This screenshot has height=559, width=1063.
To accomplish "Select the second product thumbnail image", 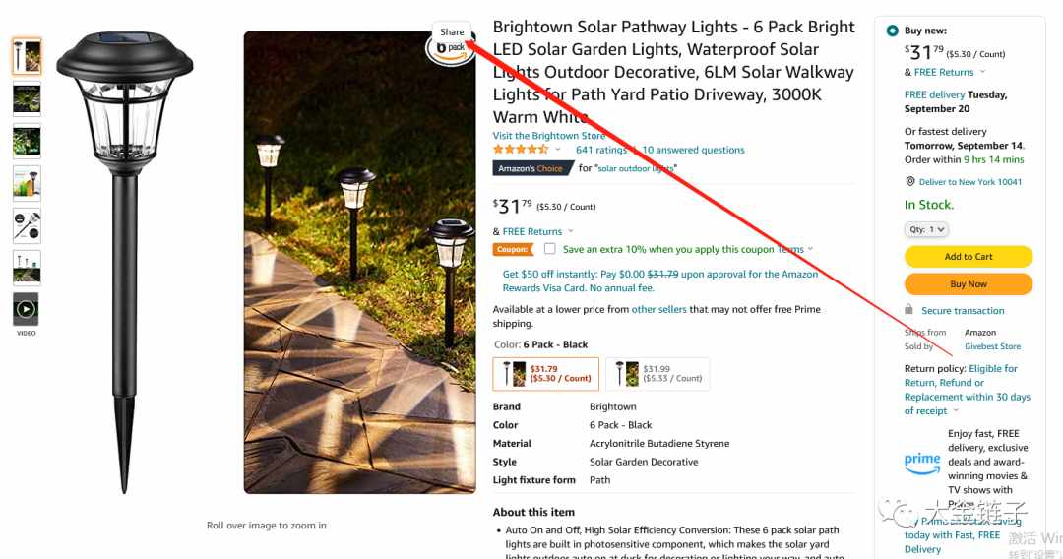I will tap(28, 99).
